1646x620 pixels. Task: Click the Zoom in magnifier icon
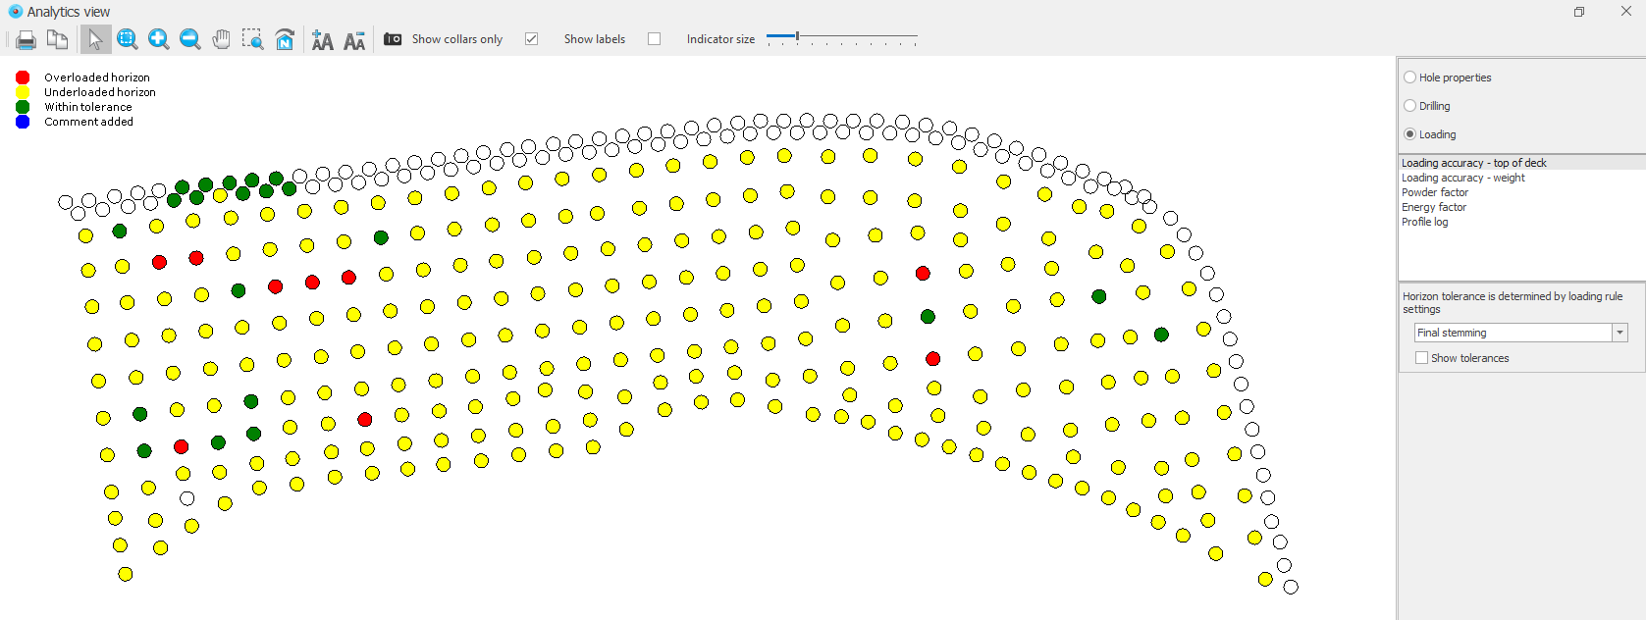pyautogui.click(x=158, y=39)
